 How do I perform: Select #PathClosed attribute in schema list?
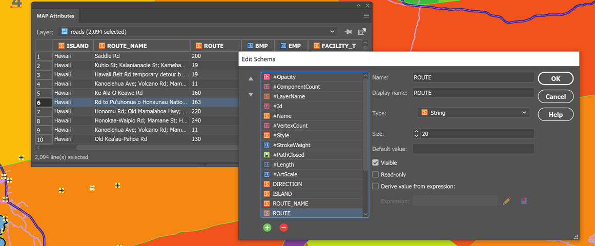tap(312, 155)
